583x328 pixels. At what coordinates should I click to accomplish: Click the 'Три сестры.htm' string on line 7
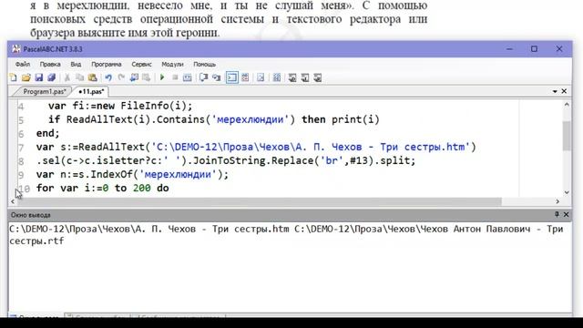coord(423,148)
